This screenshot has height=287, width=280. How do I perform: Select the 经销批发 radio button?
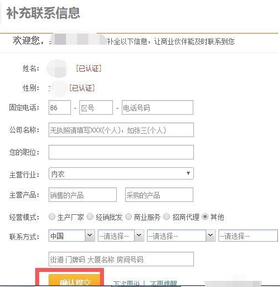(x=90, y=217)
